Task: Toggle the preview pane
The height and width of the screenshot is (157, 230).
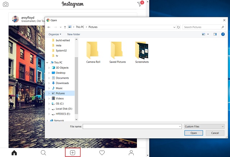Action: click(215, 34)
